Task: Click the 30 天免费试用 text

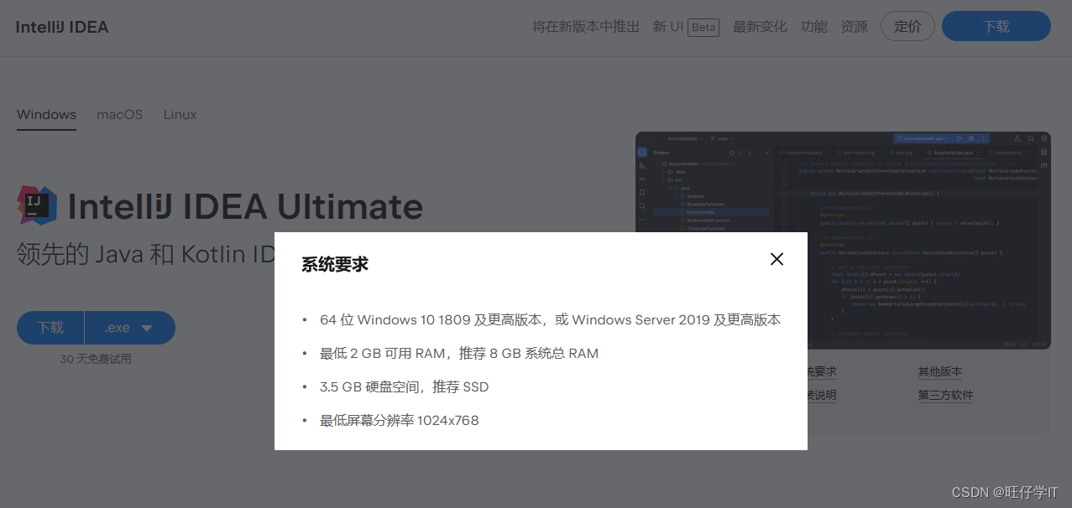Action: (96, 359)
